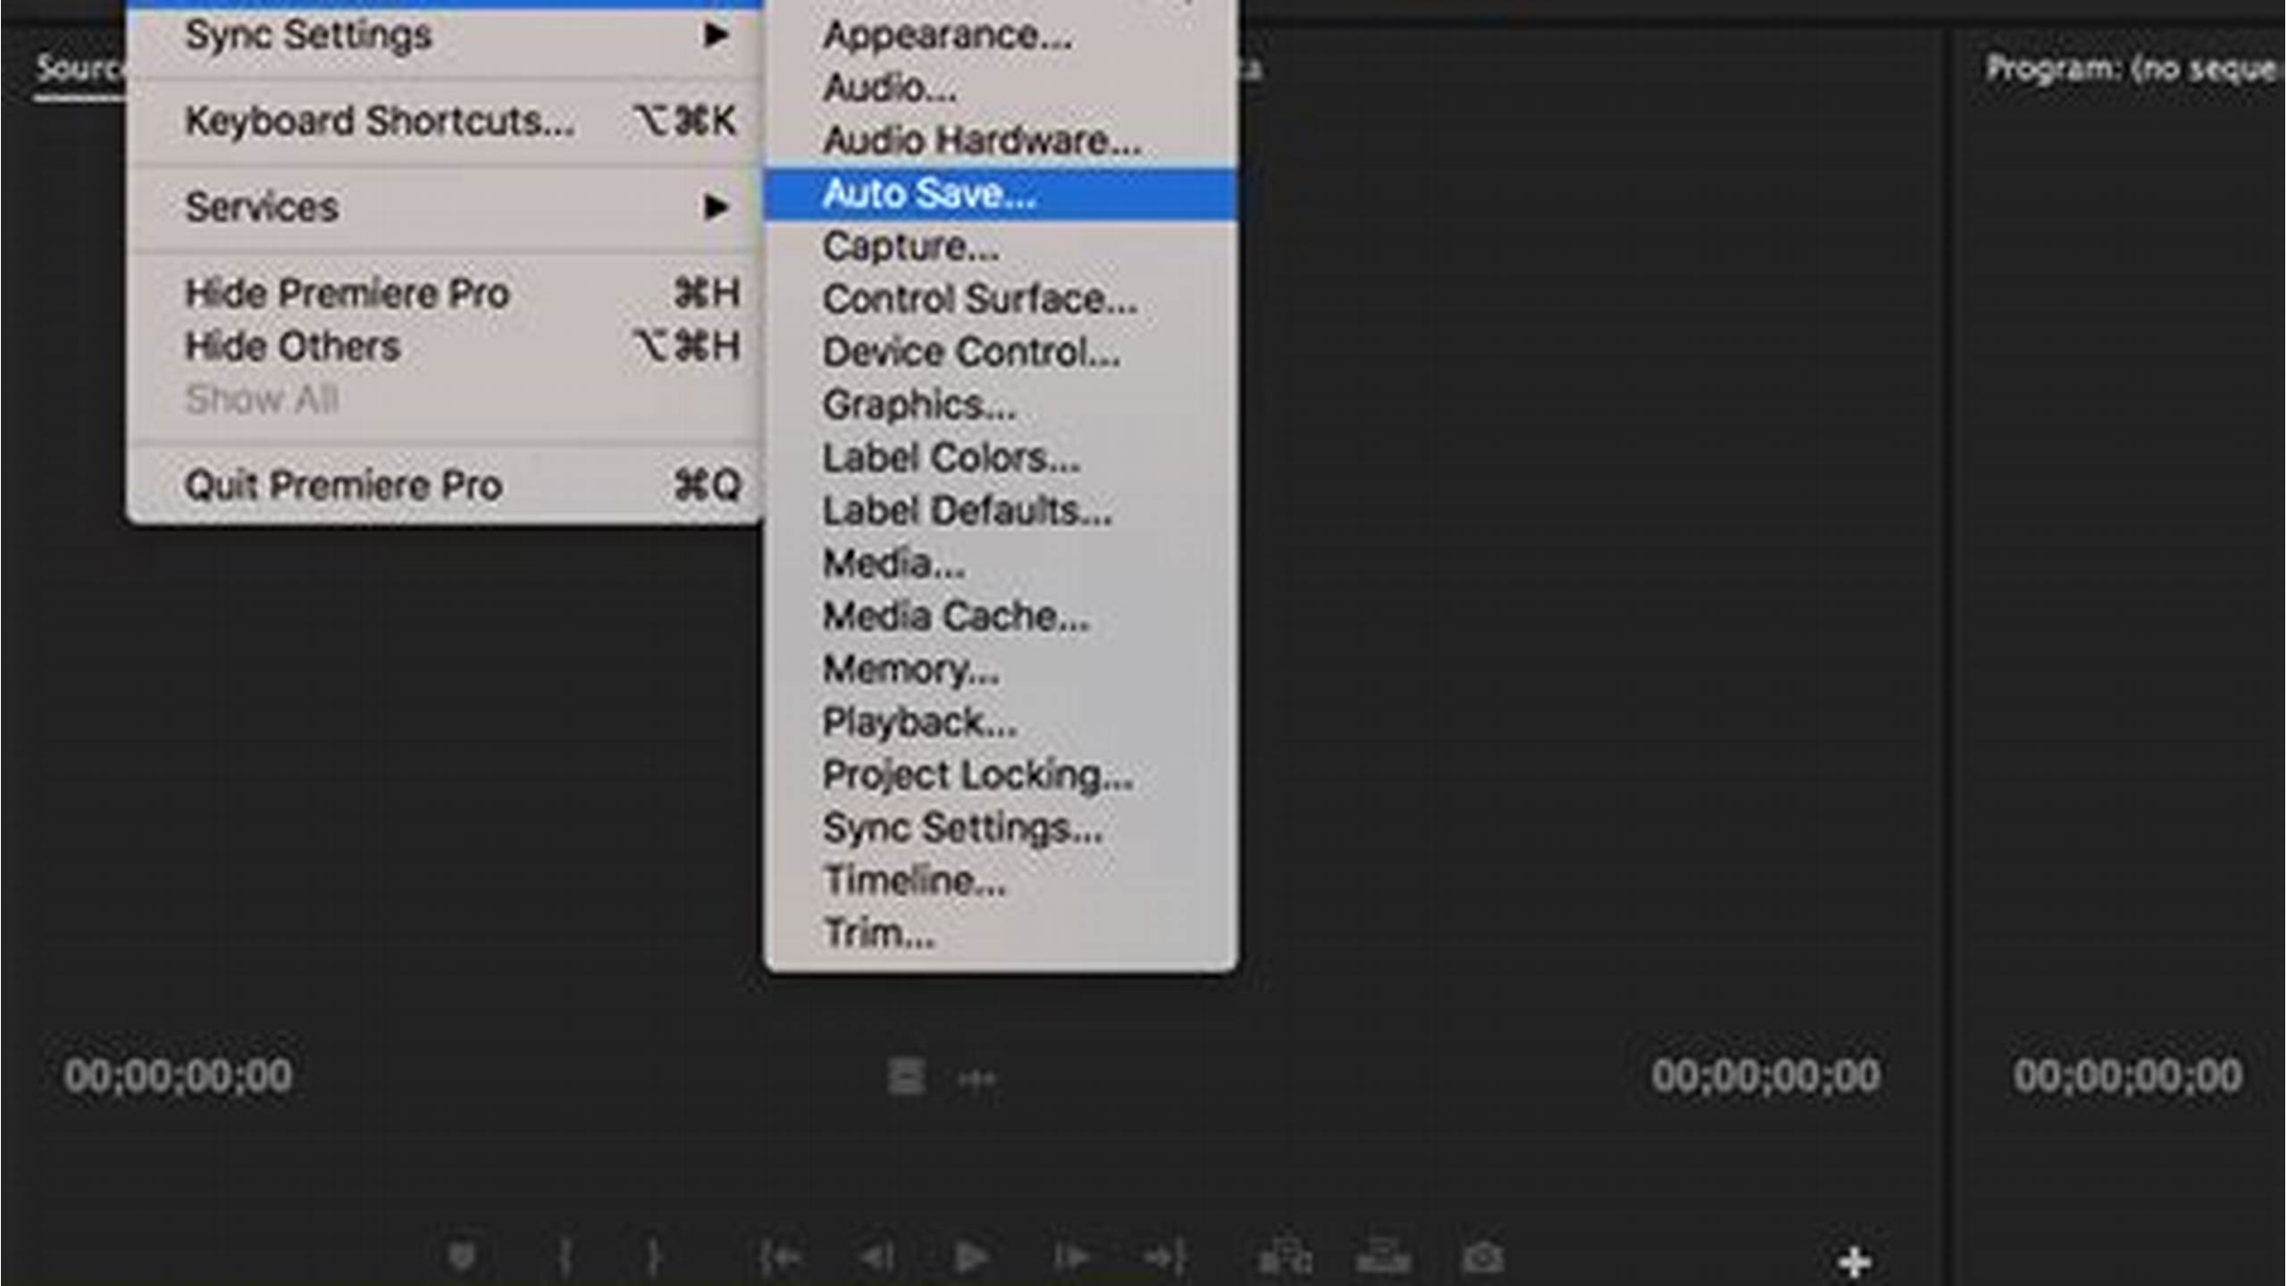Open Capture preferences

(1001, 246)
